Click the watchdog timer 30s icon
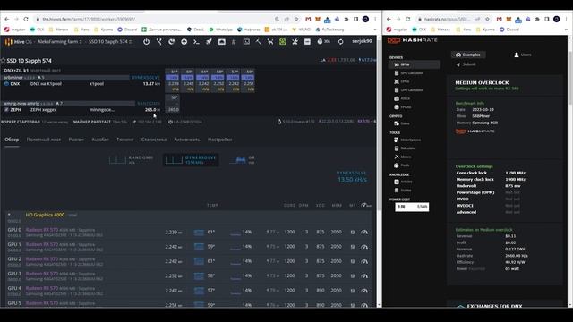This screenshot has width=573, height=322. pos(323,42)
